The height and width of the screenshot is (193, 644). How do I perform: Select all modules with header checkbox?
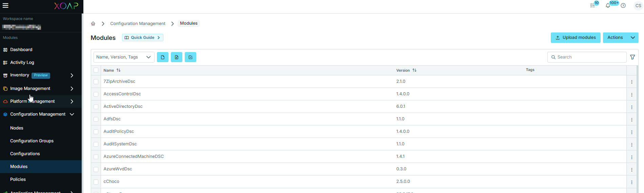point(96,70)
